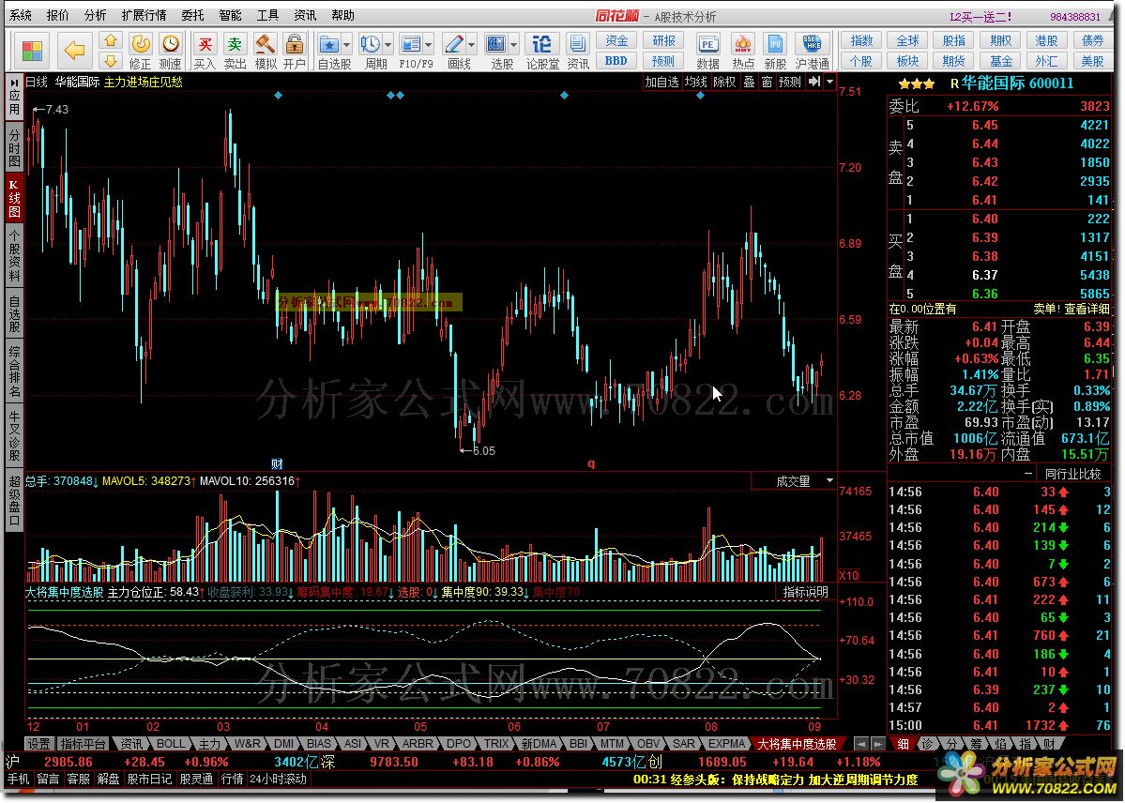The image size is (1125, 803).
Task: Click the 资金 button
Action: [x=616, y=40]
